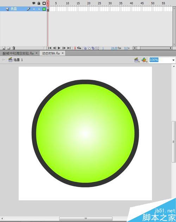Close the 酸碱中和滴定实验.fla tab
Viewport: 176px width, 222px height.
click(37, 53)
